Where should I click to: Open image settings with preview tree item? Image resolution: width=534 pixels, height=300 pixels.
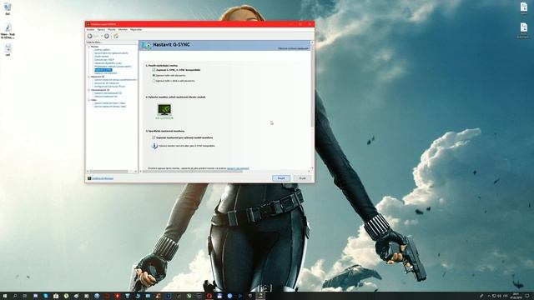115,80
